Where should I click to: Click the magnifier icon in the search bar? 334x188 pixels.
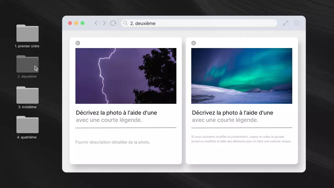click(125, 23)
